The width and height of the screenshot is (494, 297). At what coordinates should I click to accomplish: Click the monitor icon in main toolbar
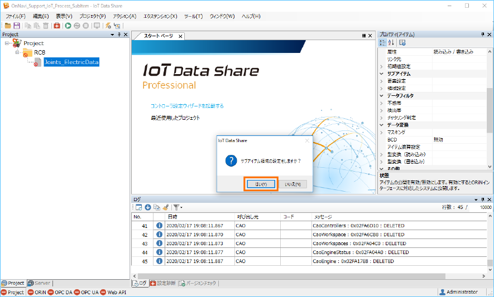click(97, 26)
